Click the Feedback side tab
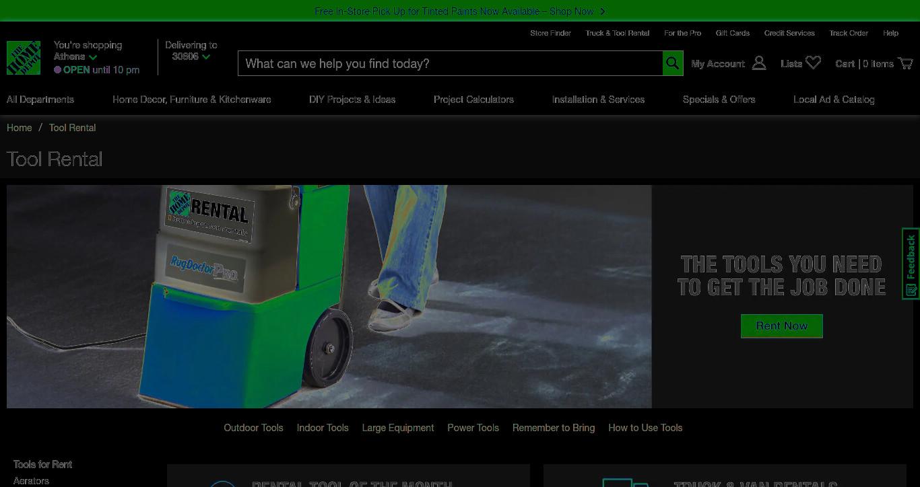Image resolution: width=920 pixels, height=487 pixels. point(911,264)
